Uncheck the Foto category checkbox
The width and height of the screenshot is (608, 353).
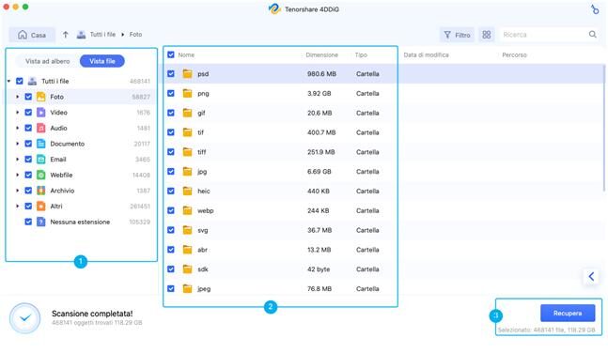(28, 97)
